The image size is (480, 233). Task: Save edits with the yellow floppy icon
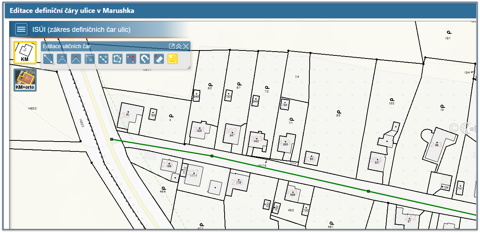173,59
